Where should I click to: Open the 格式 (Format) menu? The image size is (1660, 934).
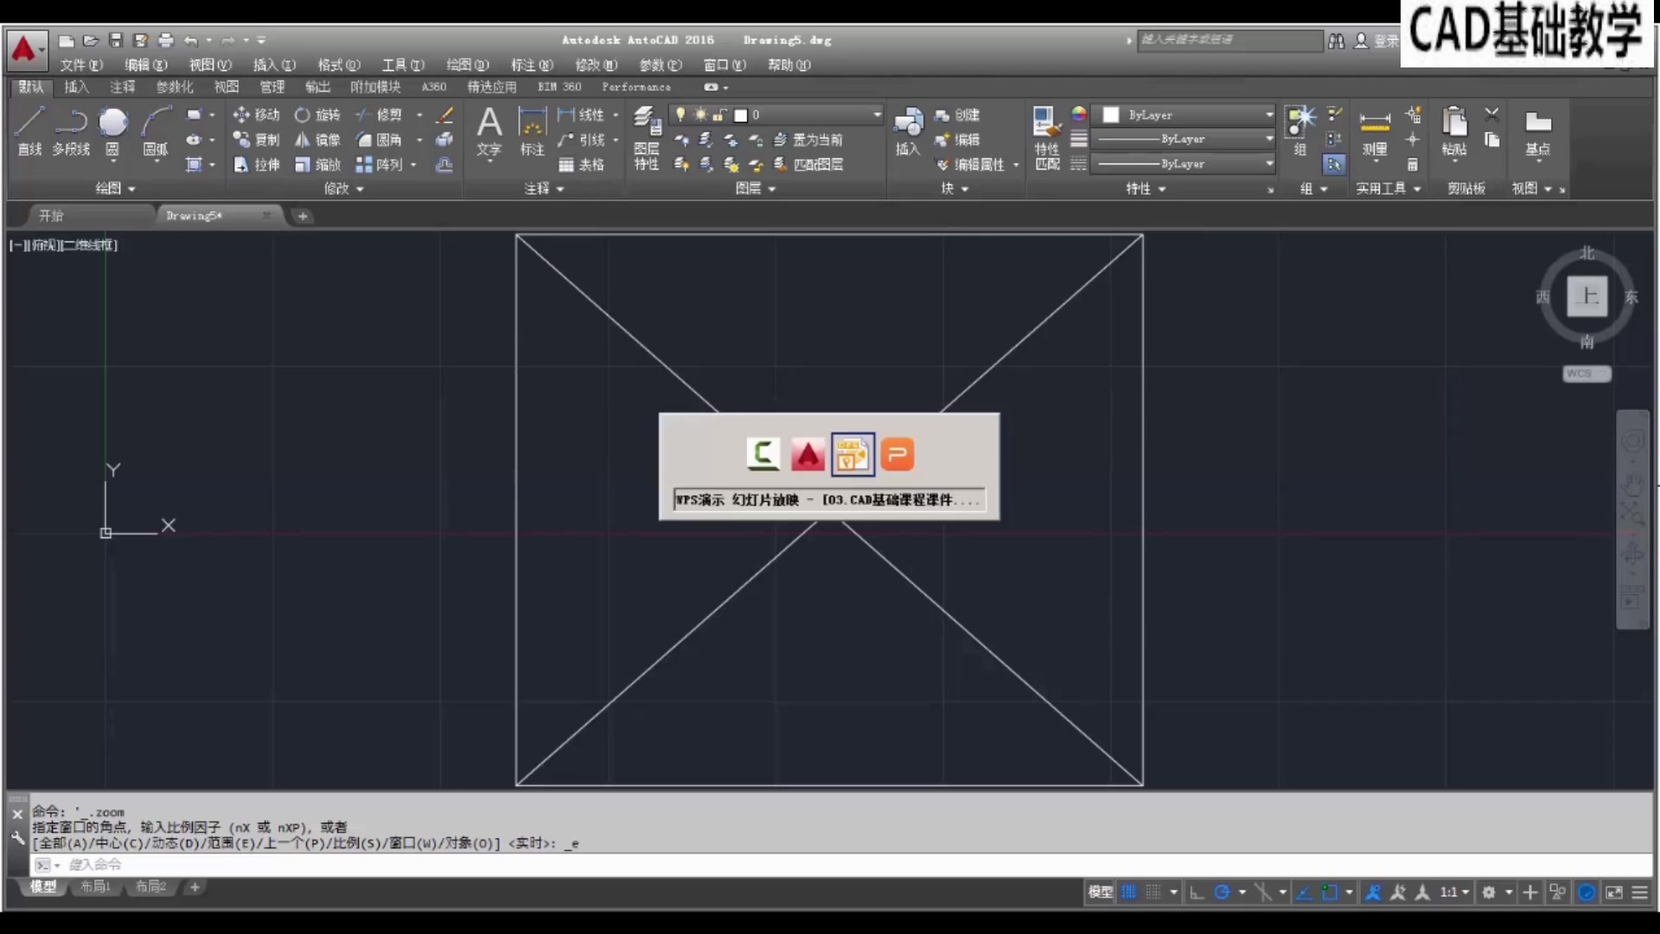pos(338,65)
